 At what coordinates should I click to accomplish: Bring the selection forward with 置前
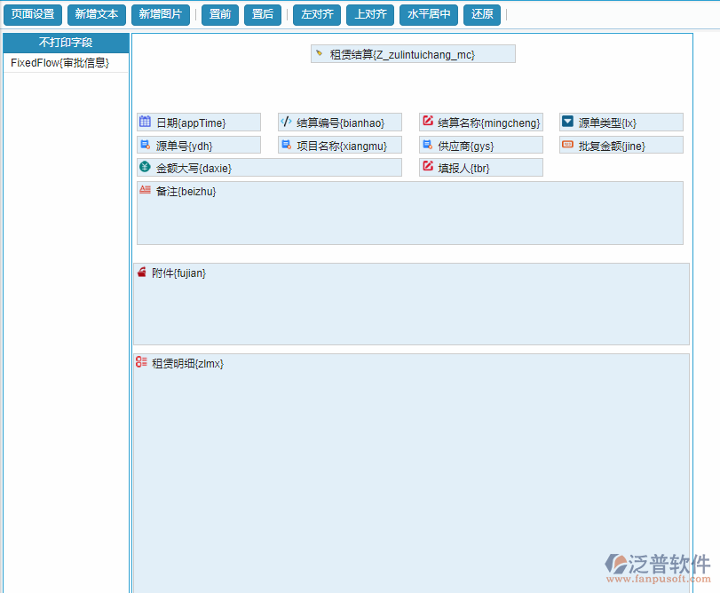pos(219,14)
